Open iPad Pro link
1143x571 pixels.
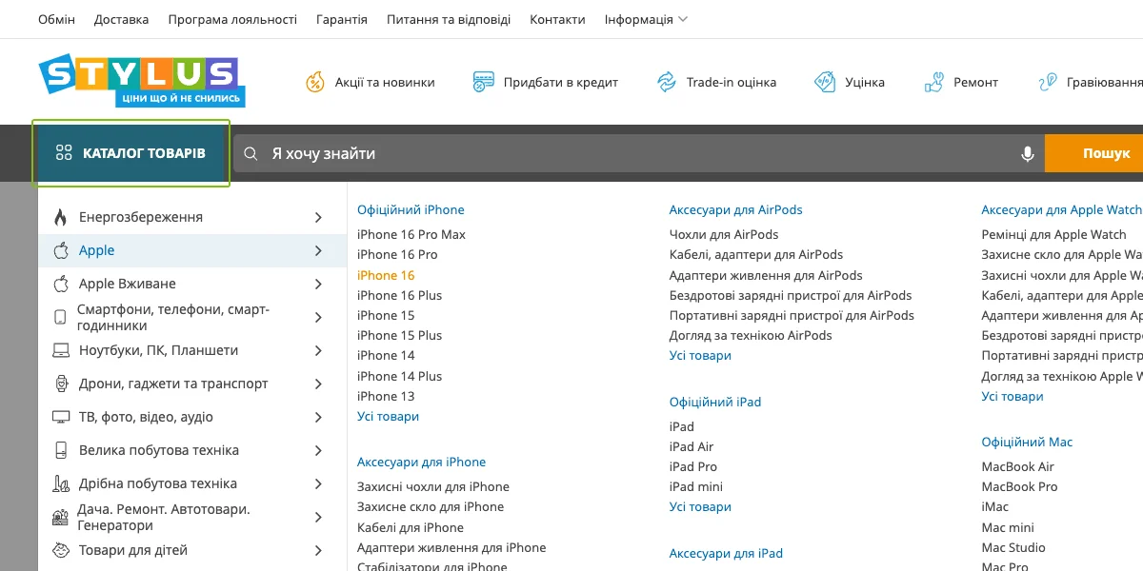pos(693,466)
